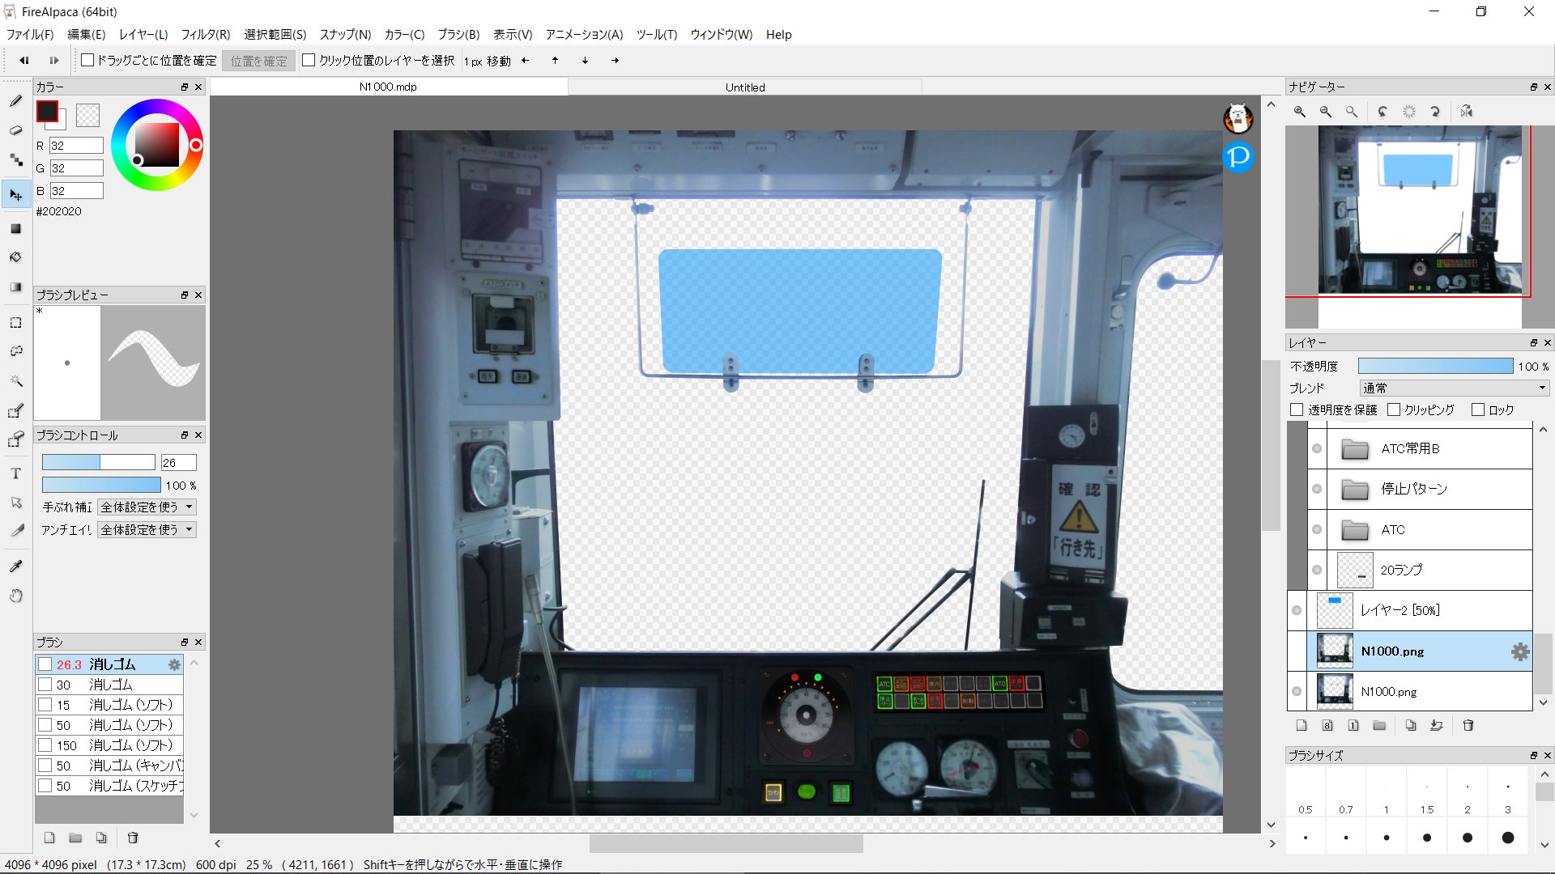Open the File menu
The image size is (1555, 874).
click(x=30, y=35)
